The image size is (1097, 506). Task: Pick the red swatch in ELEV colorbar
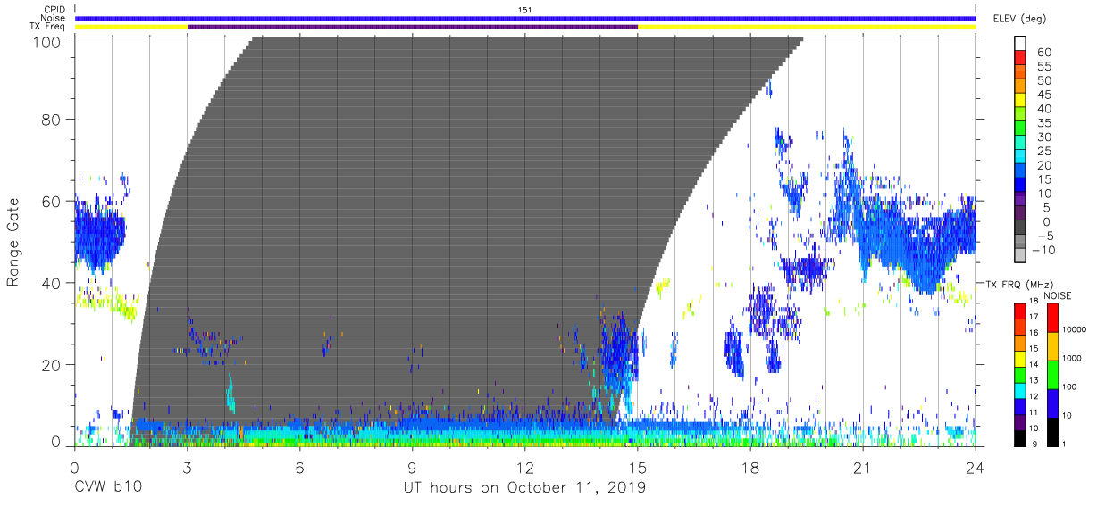[1021, 57]
